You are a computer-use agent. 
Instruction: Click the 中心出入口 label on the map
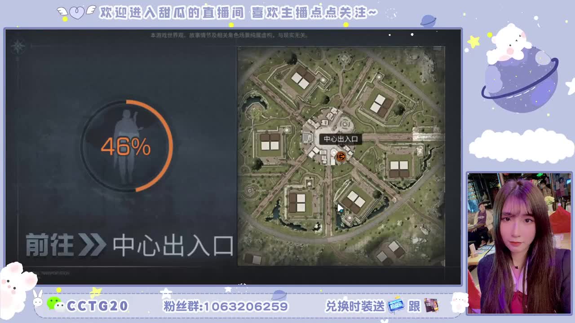click(x=341, y=139)
